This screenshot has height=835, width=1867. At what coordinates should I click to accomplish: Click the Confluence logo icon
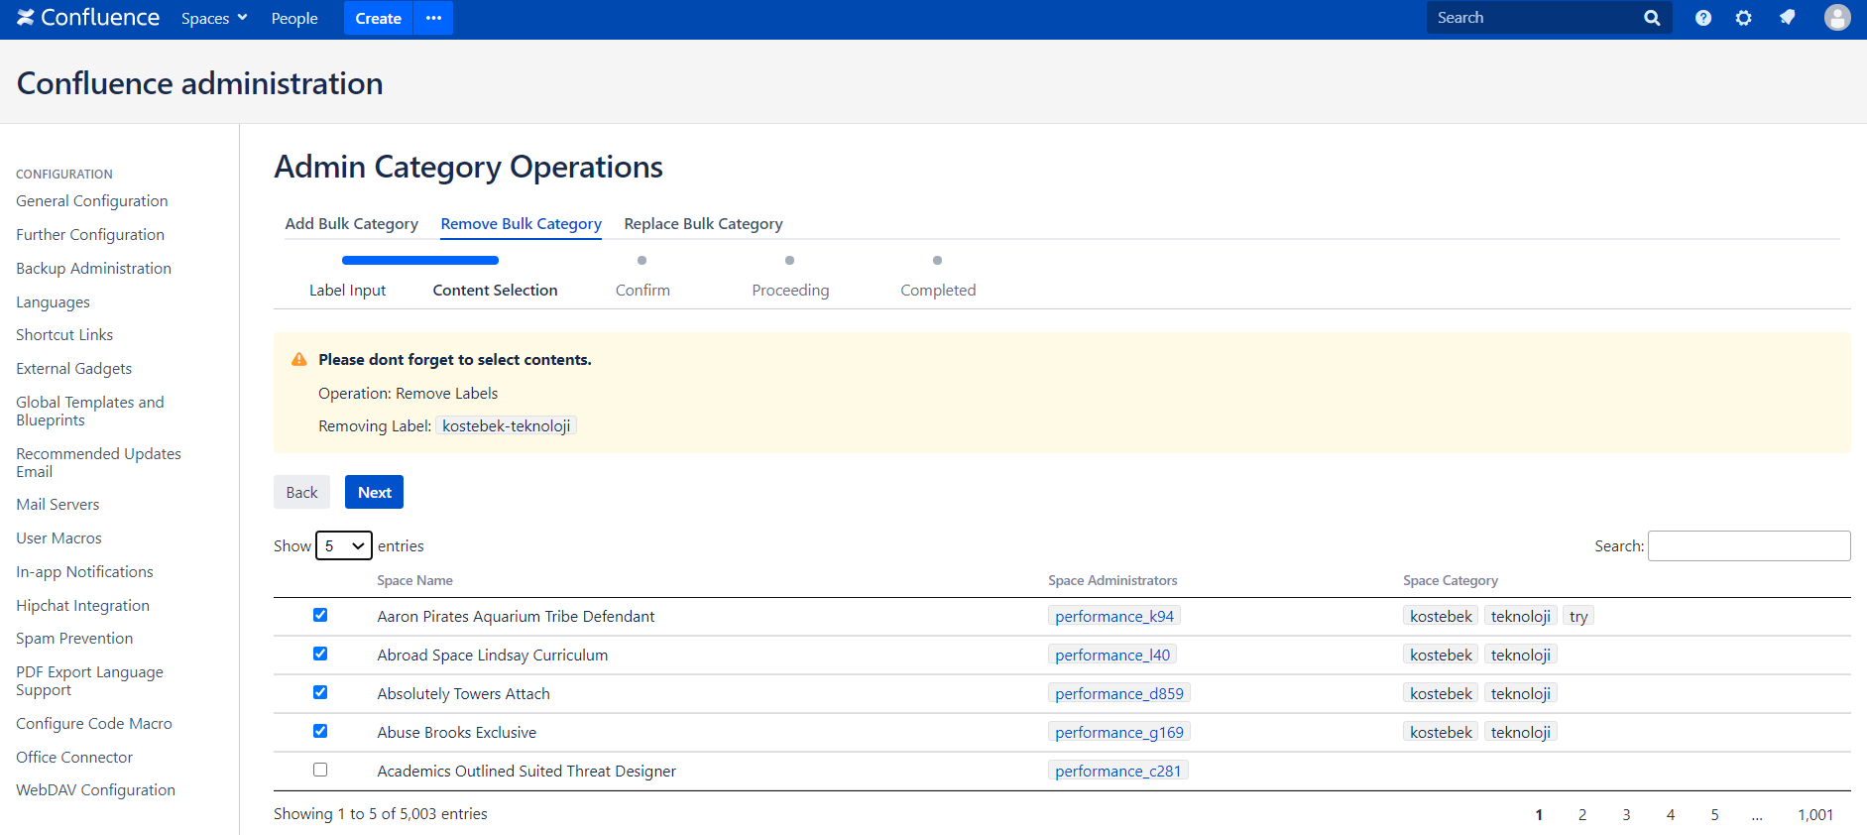click(26, 17)
